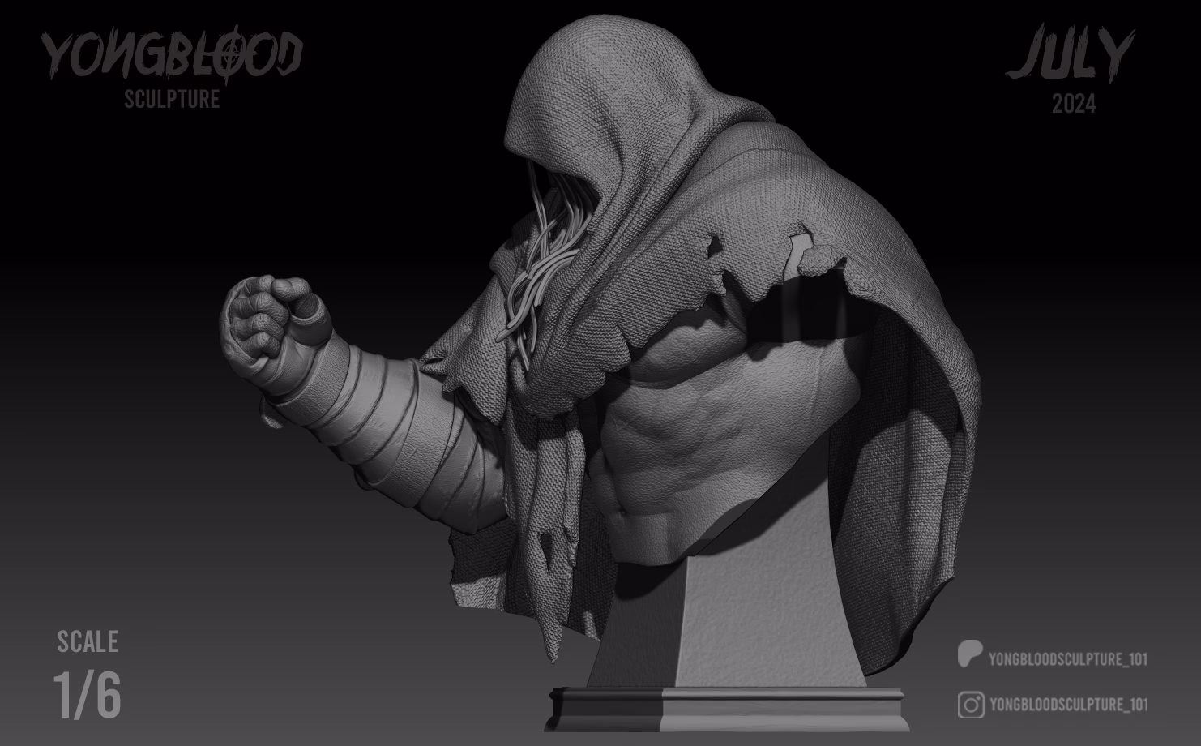Click the Patreon handle YONGBLOODSCULPTURE_101
1201x746 pixels.
pyautogui.click(x=1068, y=659)
